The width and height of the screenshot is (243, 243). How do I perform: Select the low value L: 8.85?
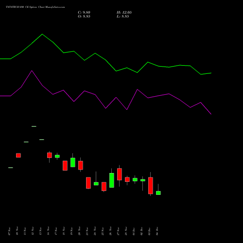123,17
